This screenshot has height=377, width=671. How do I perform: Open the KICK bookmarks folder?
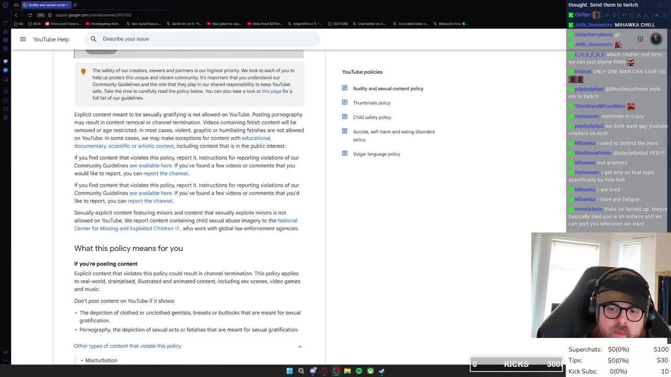pos(35,24)
